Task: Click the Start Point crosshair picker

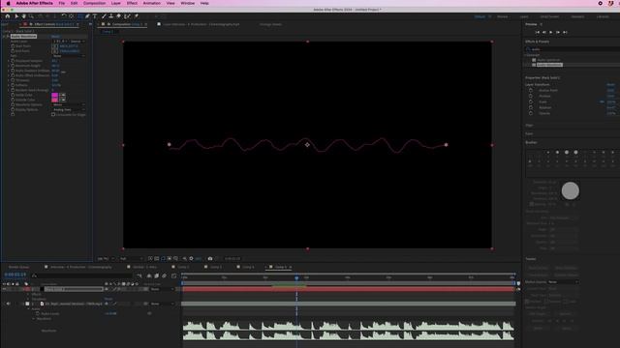Action: pyautogui.click(x=55, y=46)
